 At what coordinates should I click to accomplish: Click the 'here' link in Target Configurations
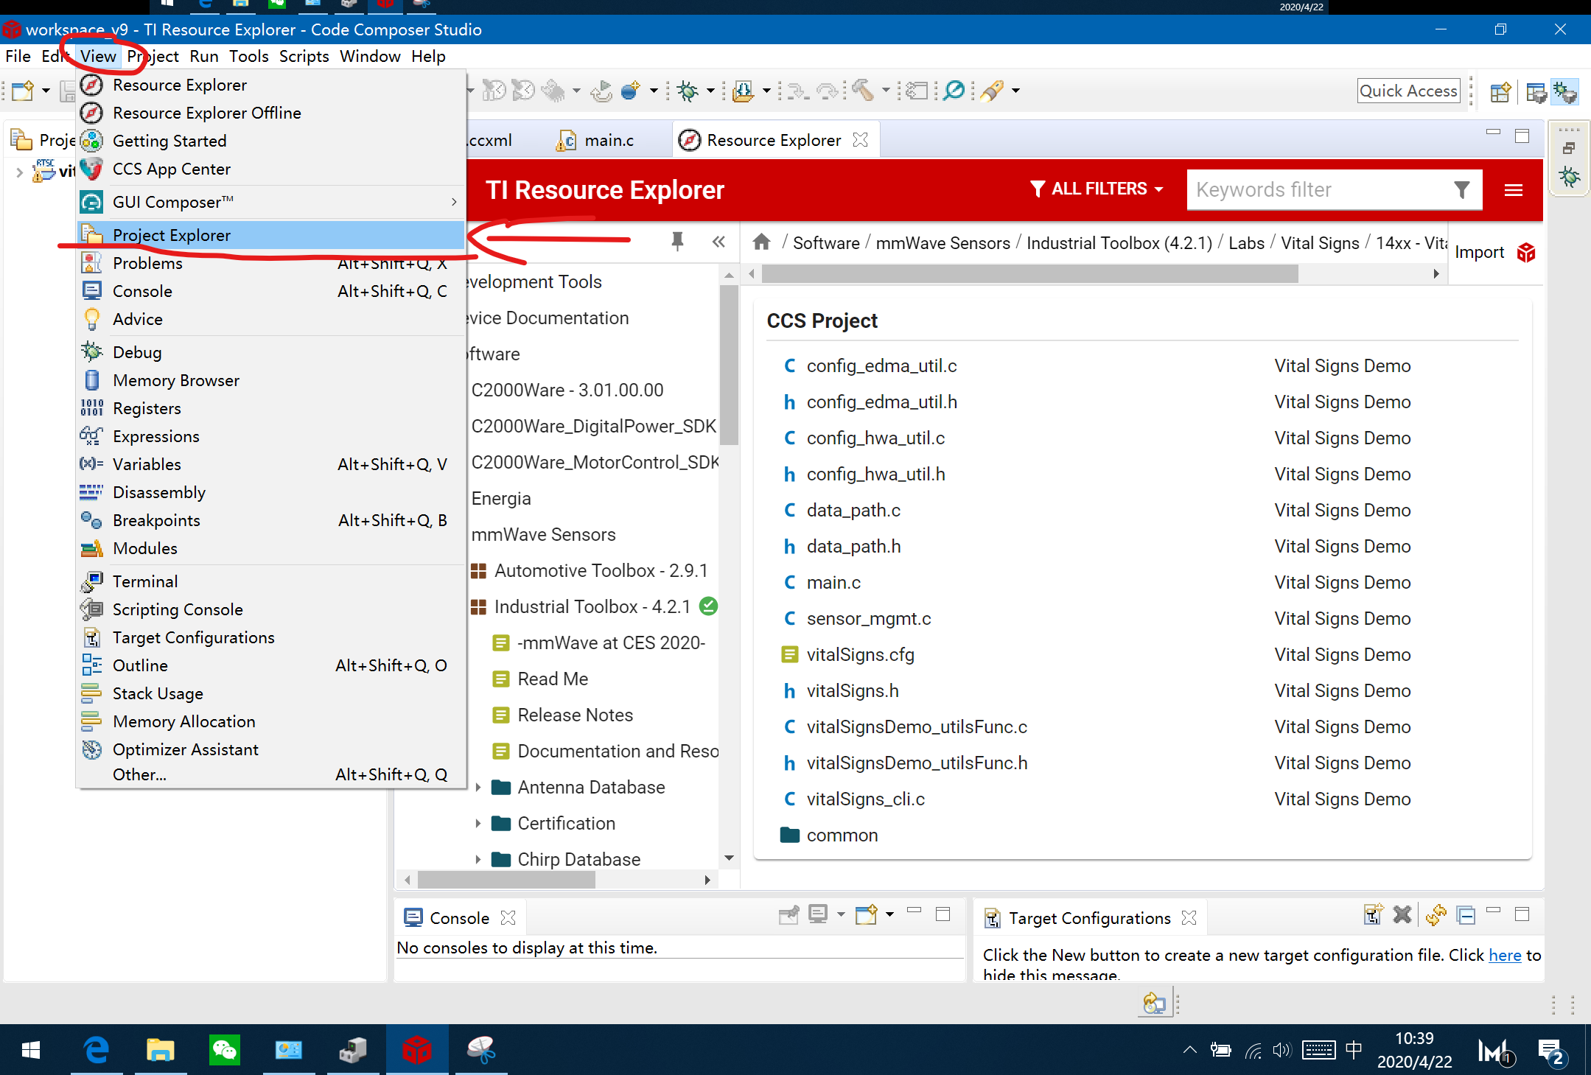point(1505,955)
